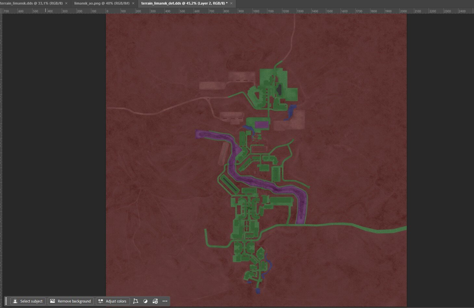
Task: Click the picture icon inside Remove background
Action: tap(52, 301)
